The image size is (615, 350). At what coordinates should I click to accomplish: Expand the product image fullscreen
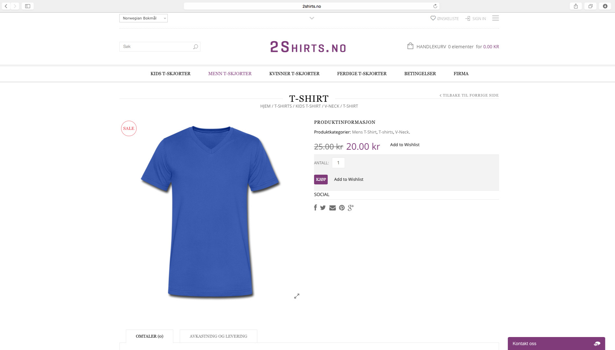click(297, 296)
